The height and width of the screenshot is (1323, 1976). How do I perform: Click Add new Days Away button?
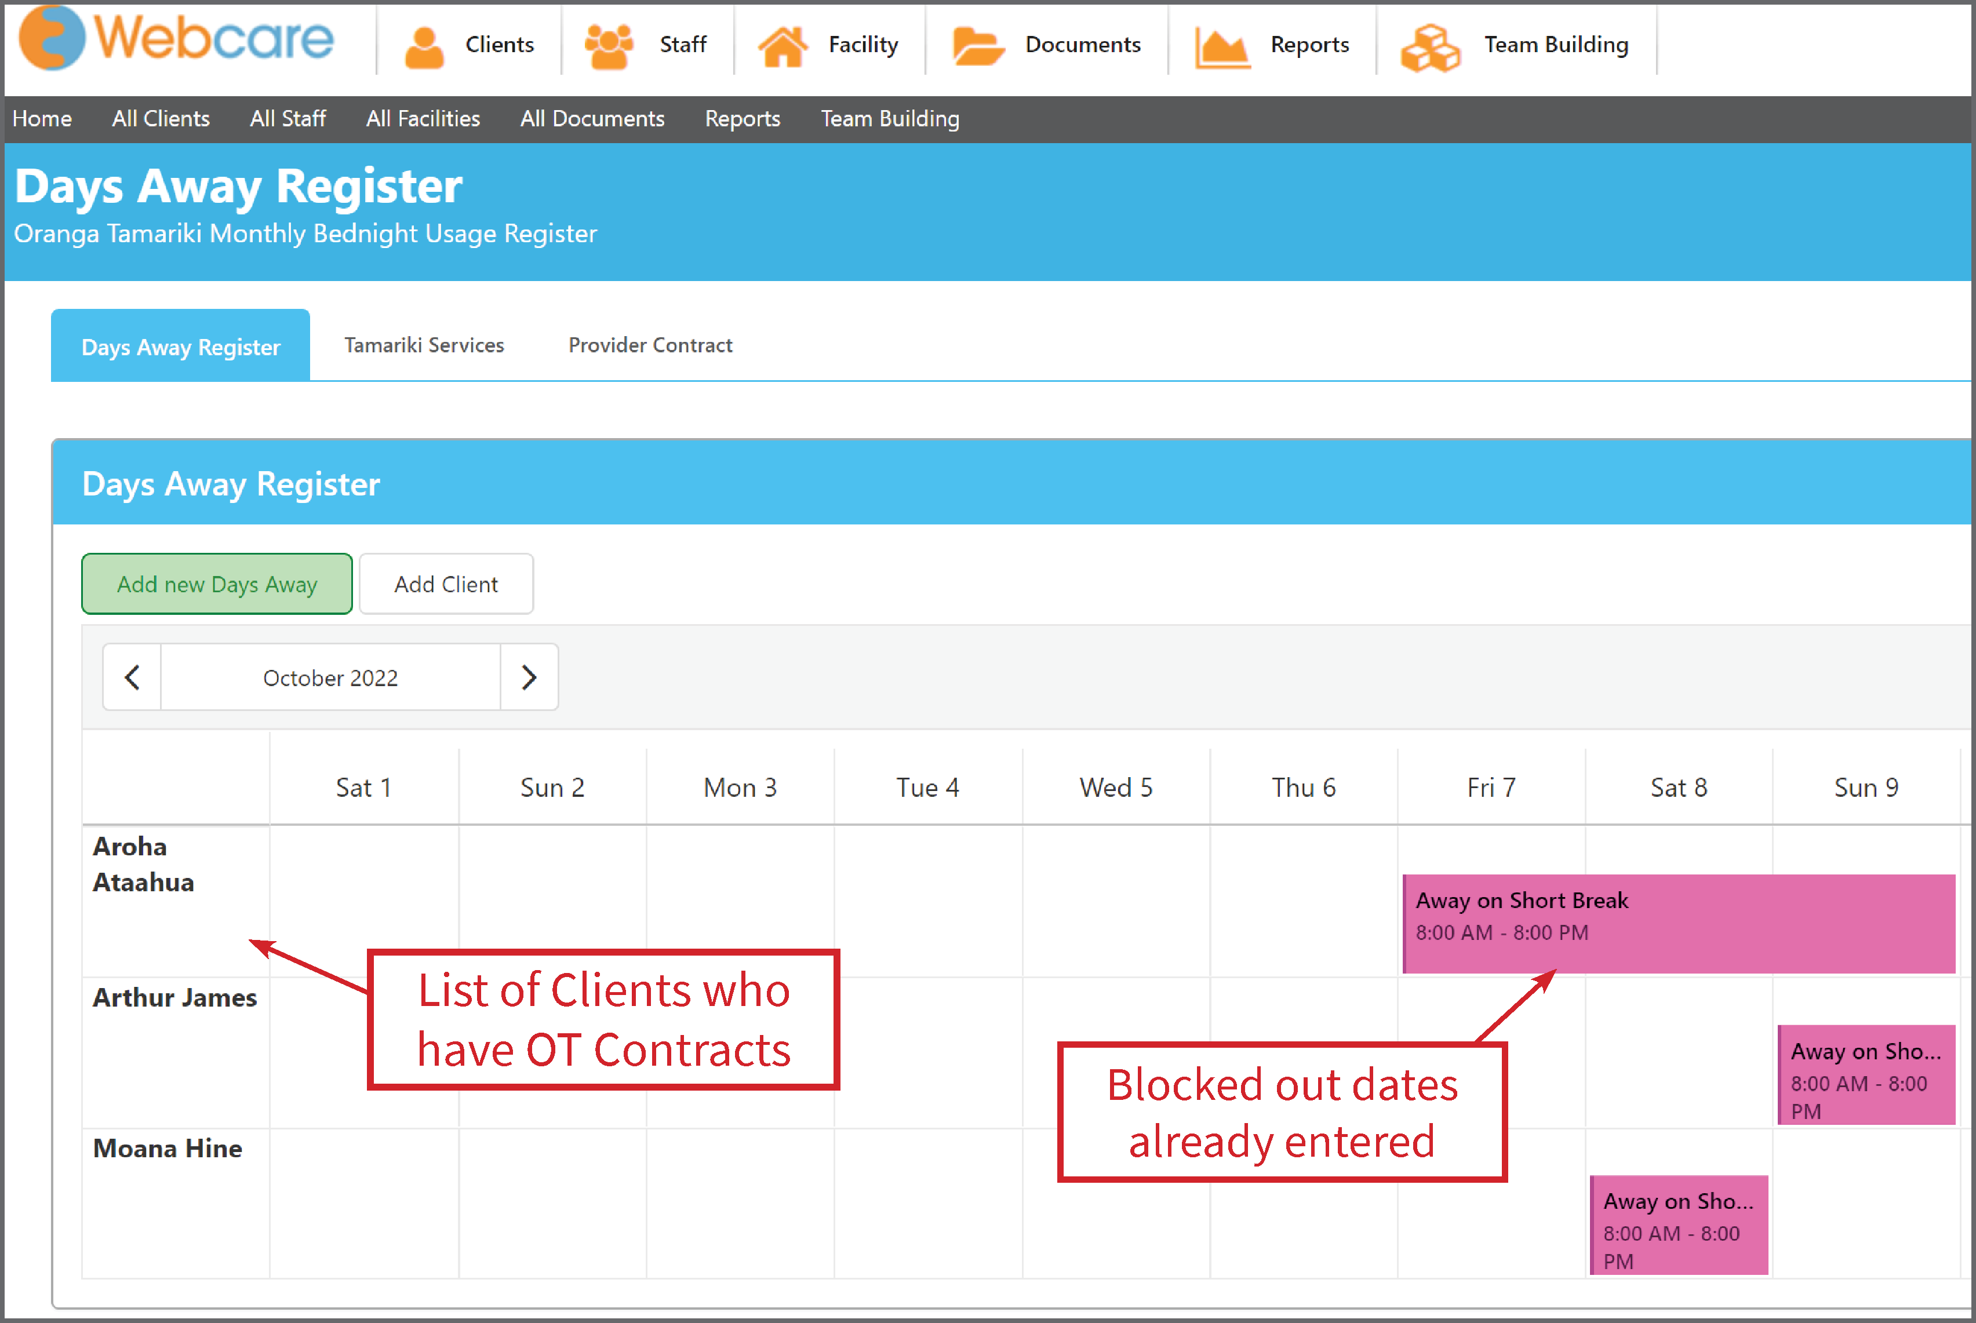click(217, 584)
